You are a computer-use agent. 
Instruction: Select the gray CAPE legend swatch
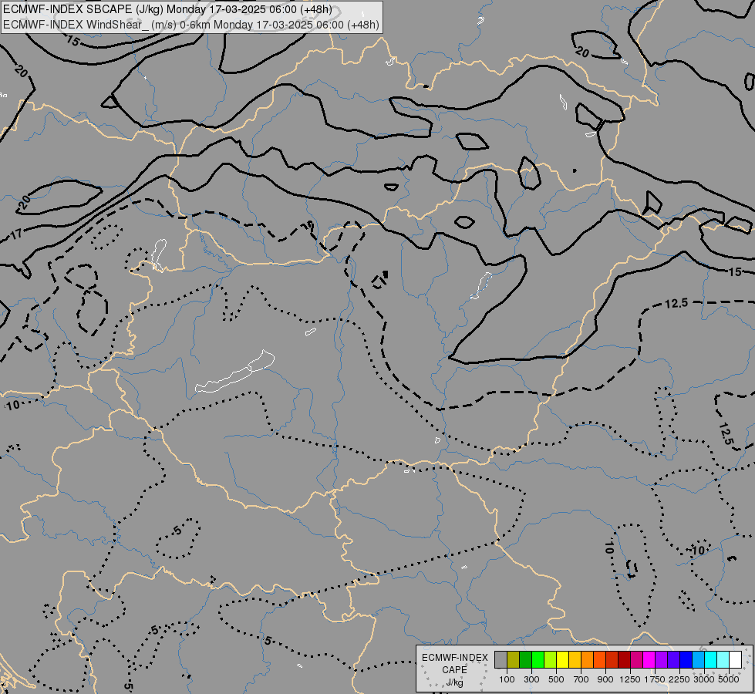point(501,660)
